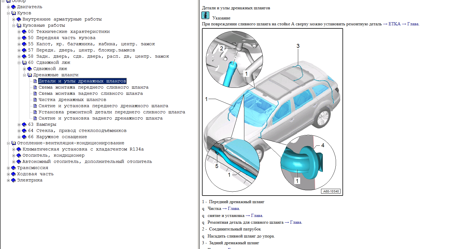Screen dimensions: 459x249
Task: Click the book icon beside 63 Бамперы
Action: pyautogui.click(x=24, y=124)
